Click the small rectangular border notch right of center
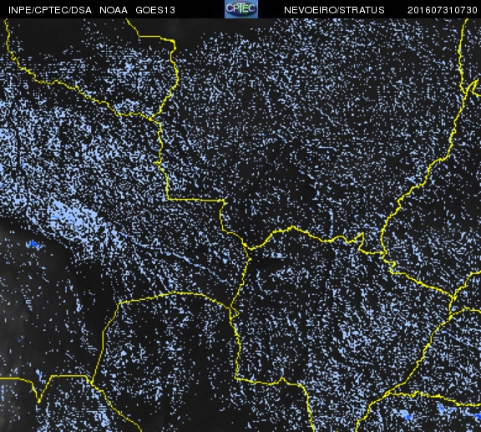Viewport: 481px width, 432px height. [362, 240]
